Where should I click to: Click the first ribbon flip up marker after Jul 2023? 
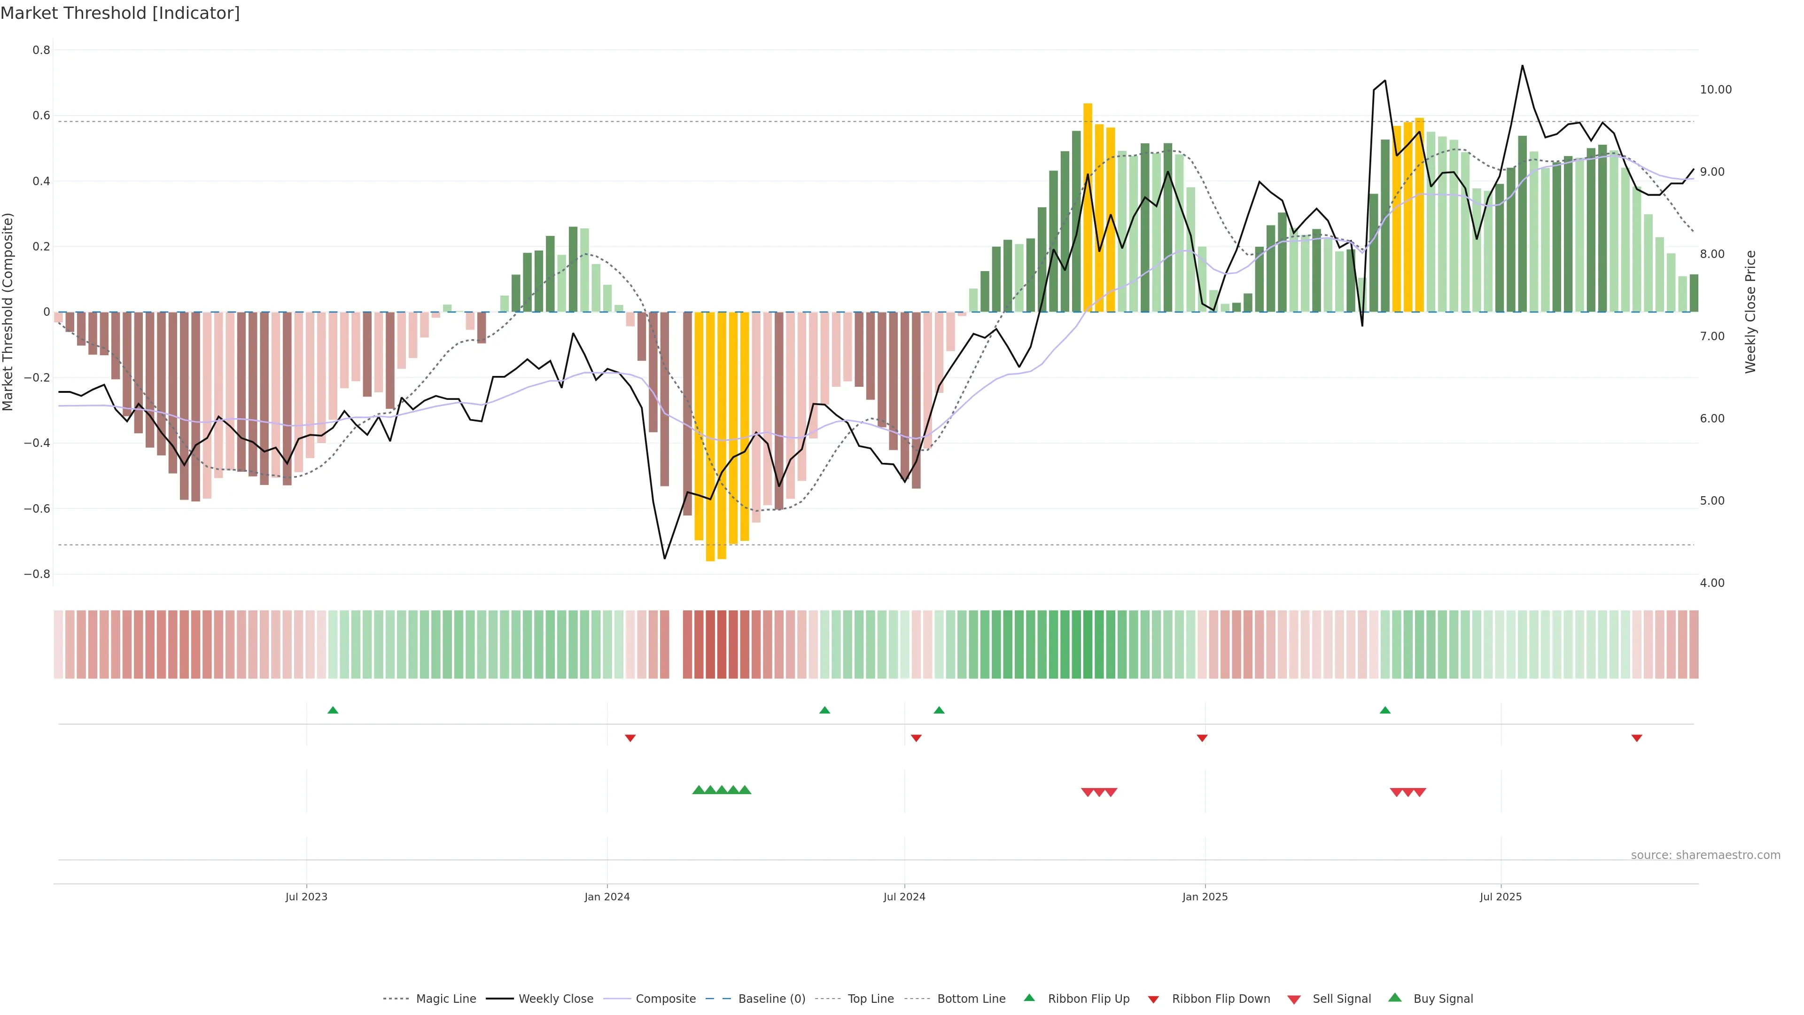[x=333, y=710]
